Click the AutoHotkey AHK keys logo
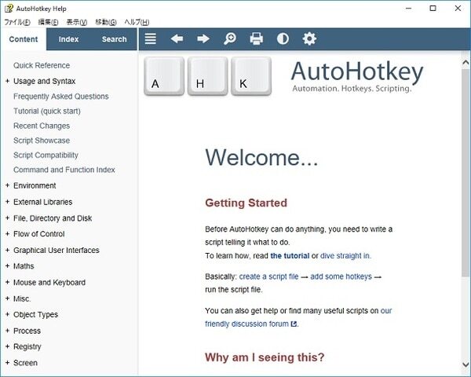 point(208,77)
